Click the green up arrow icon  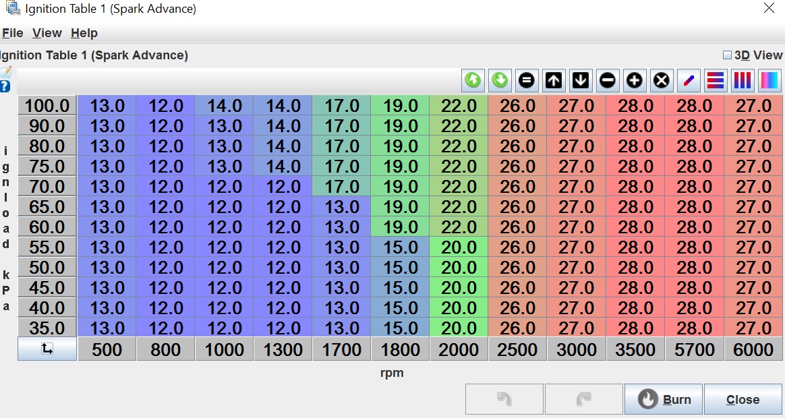coord(473,81)
